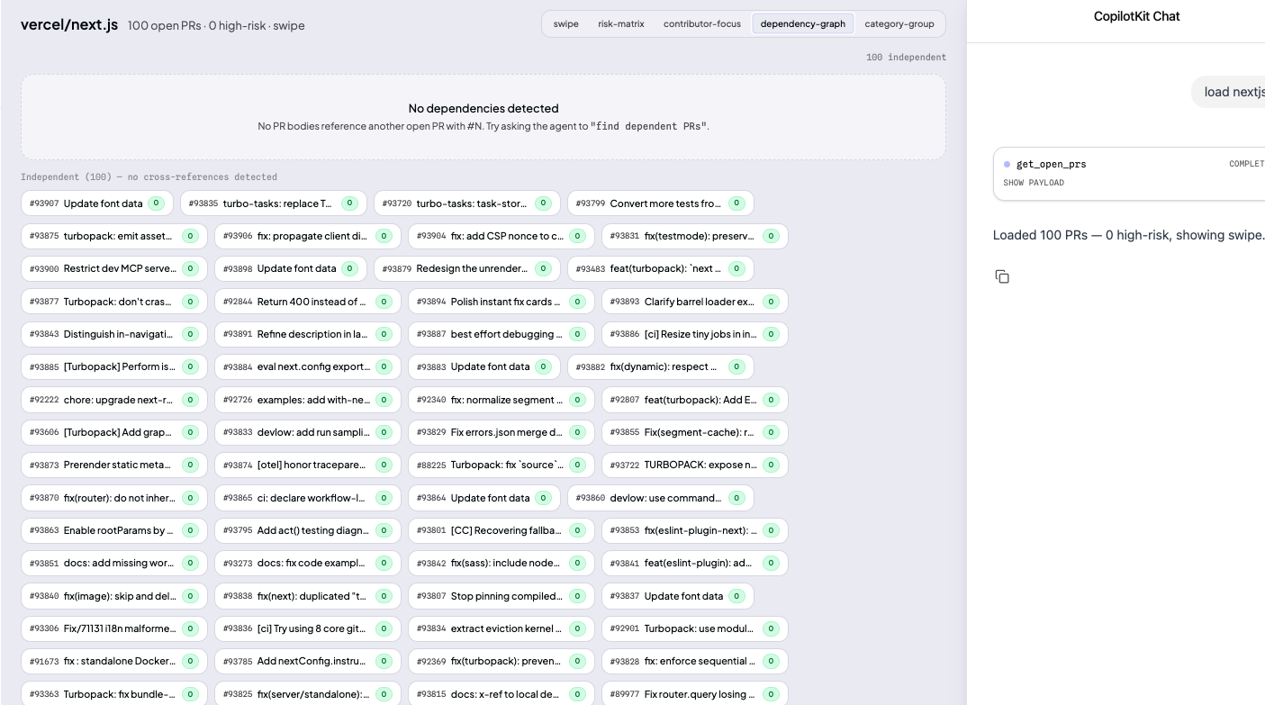
Task: Select PR #92726 examples: add with-ne
Action: tap(308, 400)
